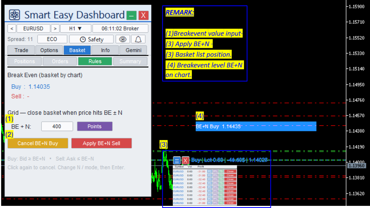Minimize dashboard with green dash button
Screen dimensions: 370x208
pos(131,15)
